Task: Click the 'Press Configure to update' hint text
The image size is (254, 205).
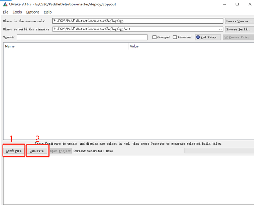Action: 128,144
